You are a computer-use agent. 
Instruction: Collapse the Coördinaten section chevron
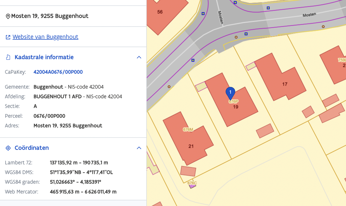click(x=139, y=148)
